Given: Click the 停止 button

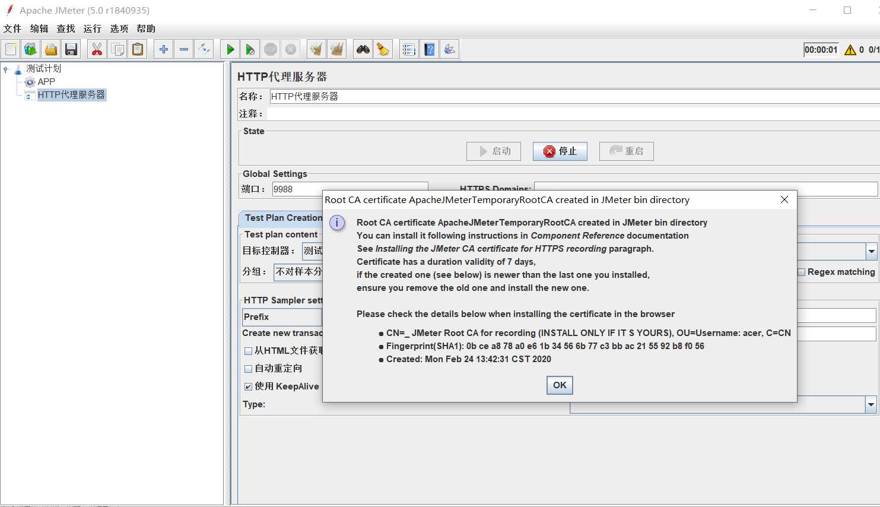Looking at the screenshot, I should [x=560, y=151].
